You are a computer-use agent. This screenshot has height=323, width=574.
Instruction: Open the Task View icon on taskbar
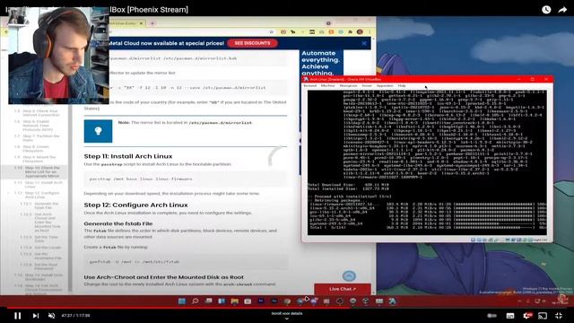208,301
